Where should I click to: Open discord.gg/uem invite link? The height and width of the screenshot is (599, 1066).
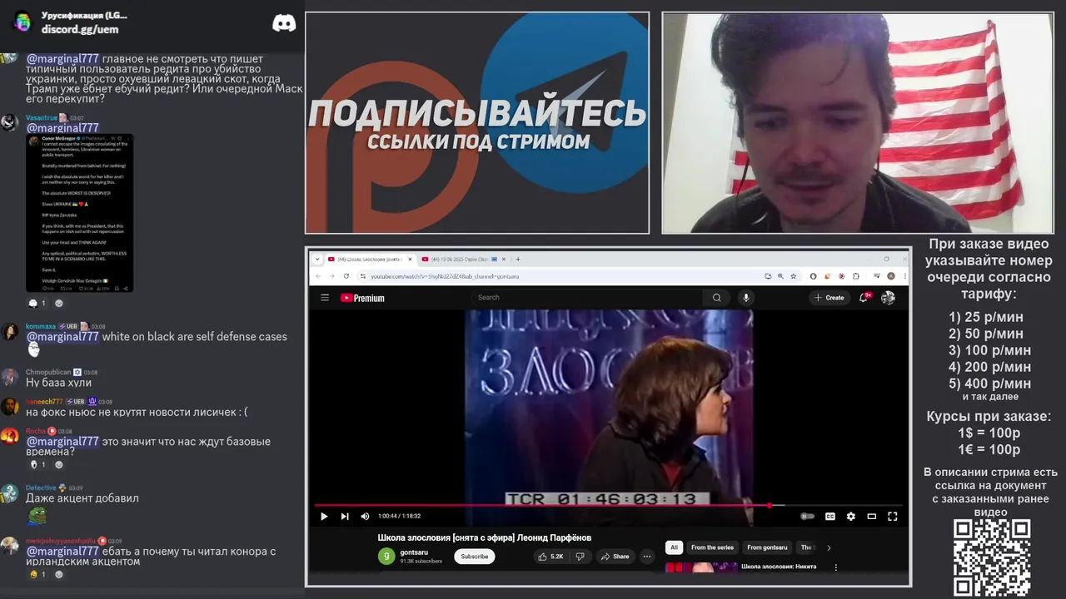click(x=80, y=30)
